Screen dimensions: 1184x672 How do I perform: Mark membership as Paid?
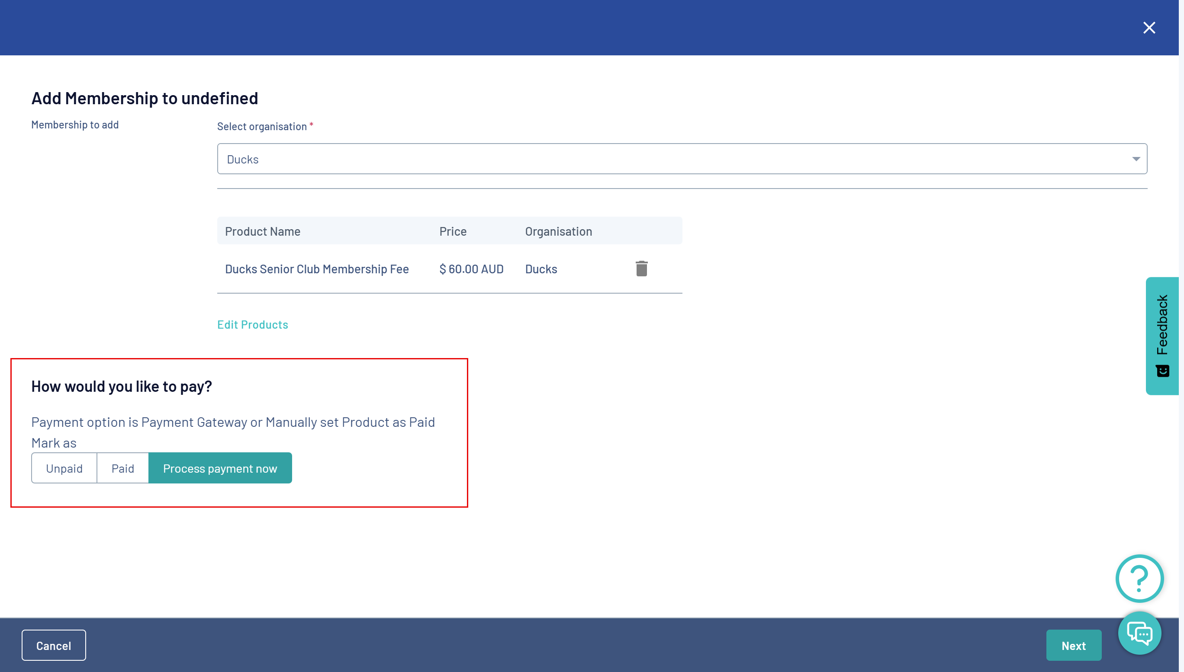(x=123, y=468)
